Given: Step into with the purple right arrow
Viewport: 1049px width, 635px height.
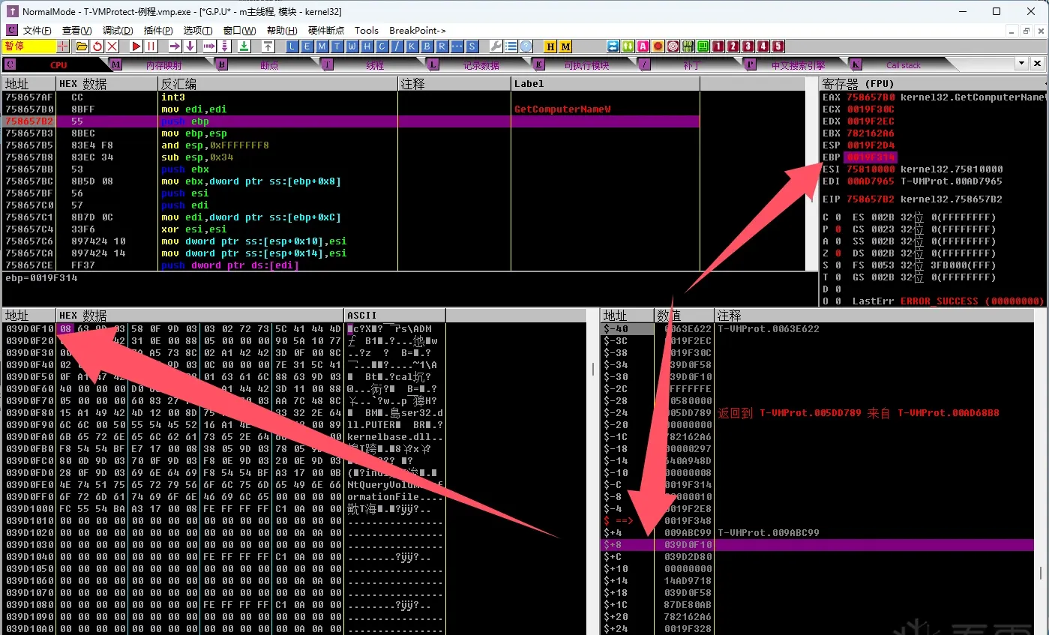Looking at the screenshot, I should coord(175,46).
